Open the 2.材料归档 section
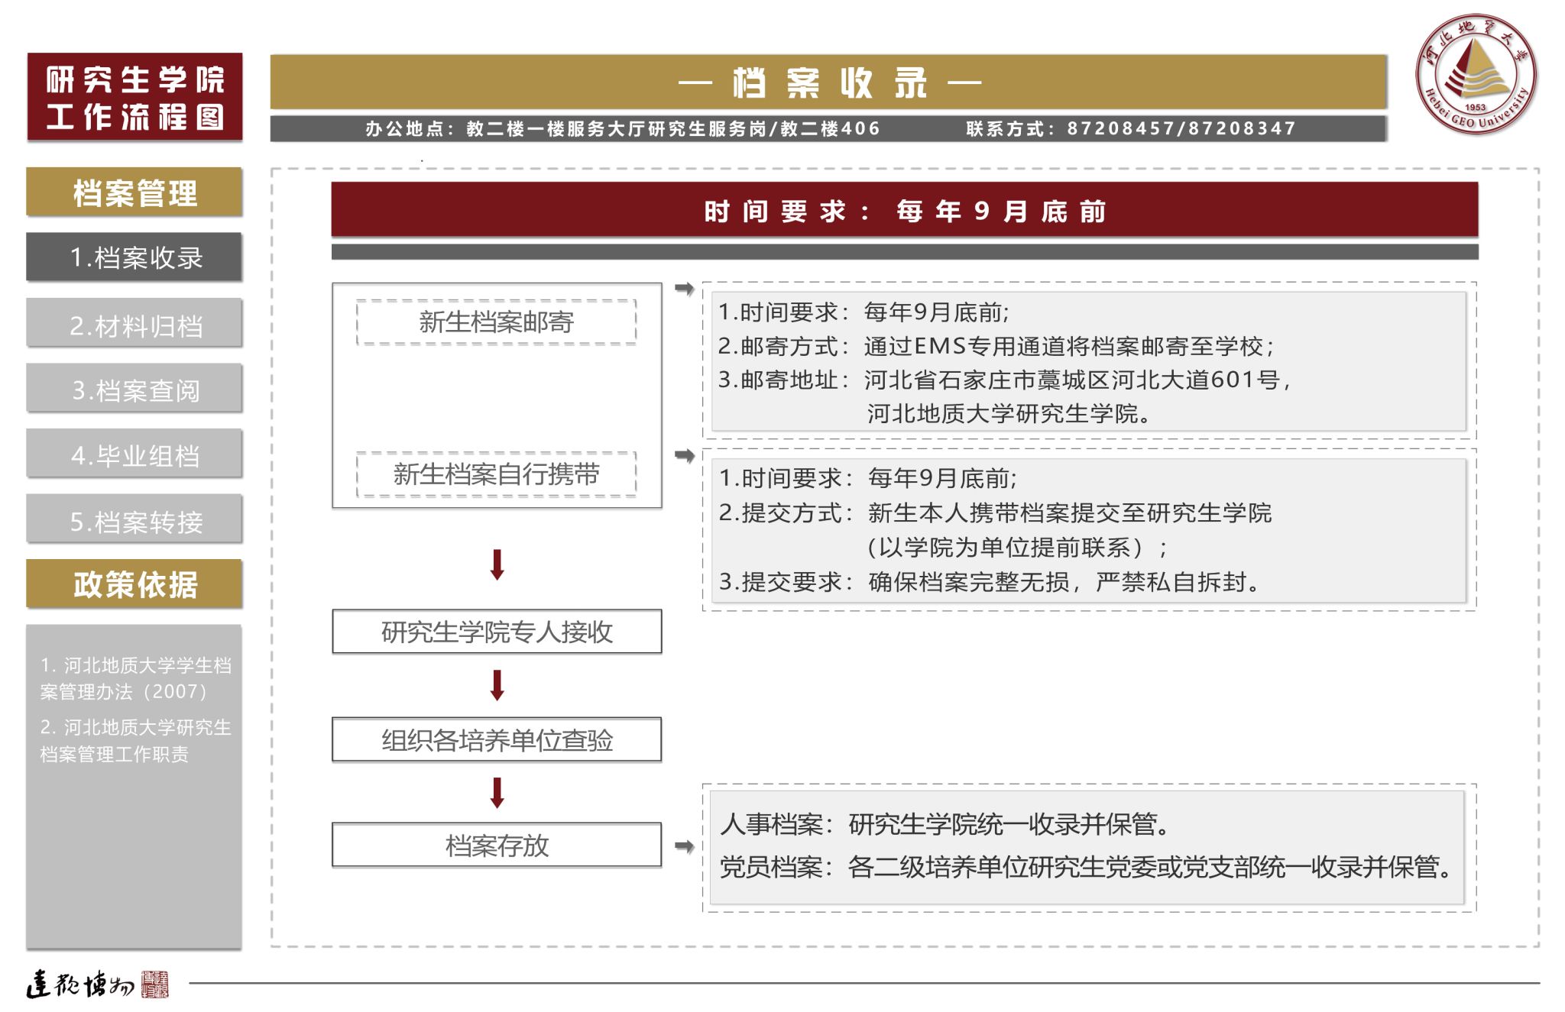Screen dimensions: 1565x1012 point(134,324)
